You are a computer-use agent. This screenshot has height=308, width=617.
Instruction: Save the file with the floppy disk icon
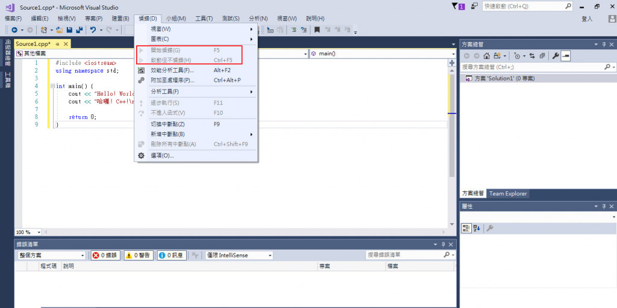(x=69, y=30)
